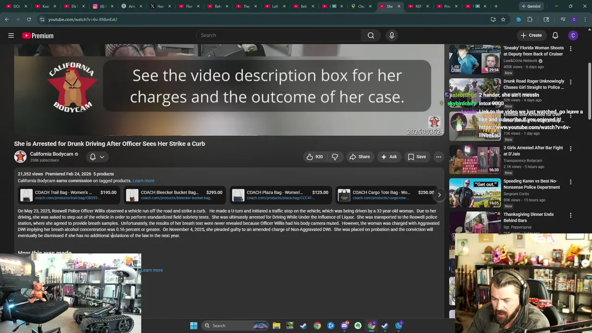
Task: Go back in browser history
Action: pyautogui.click(x=7, y=19)
